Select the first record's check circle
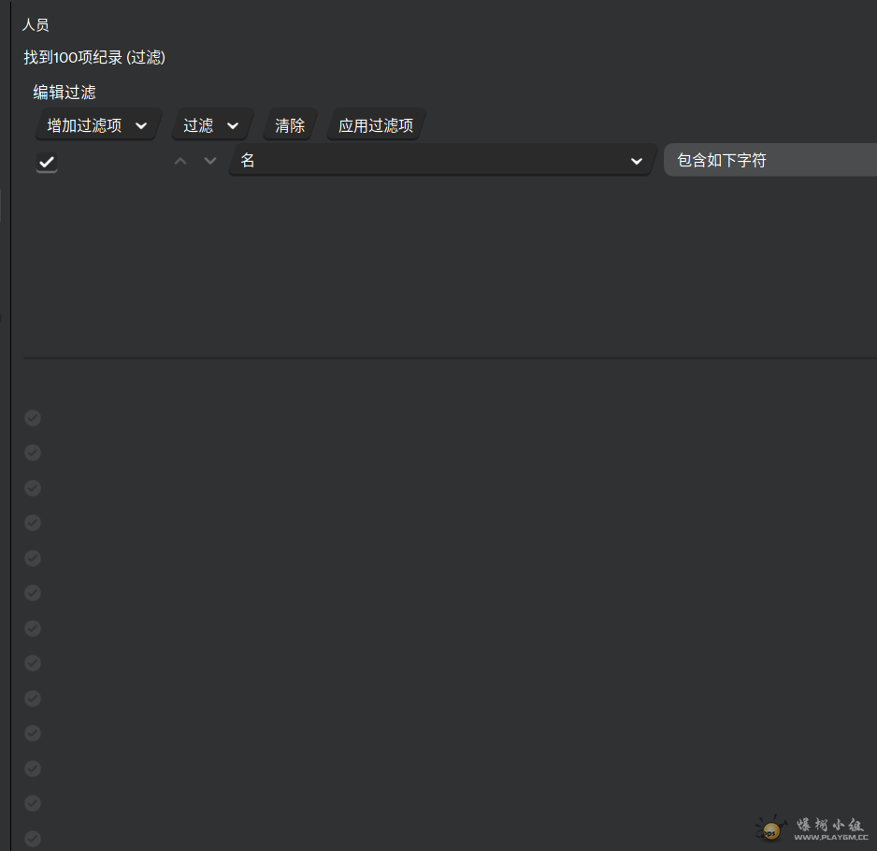Viewport: 877px width, 851px height. pyautogui.click(x=33, y=418)
